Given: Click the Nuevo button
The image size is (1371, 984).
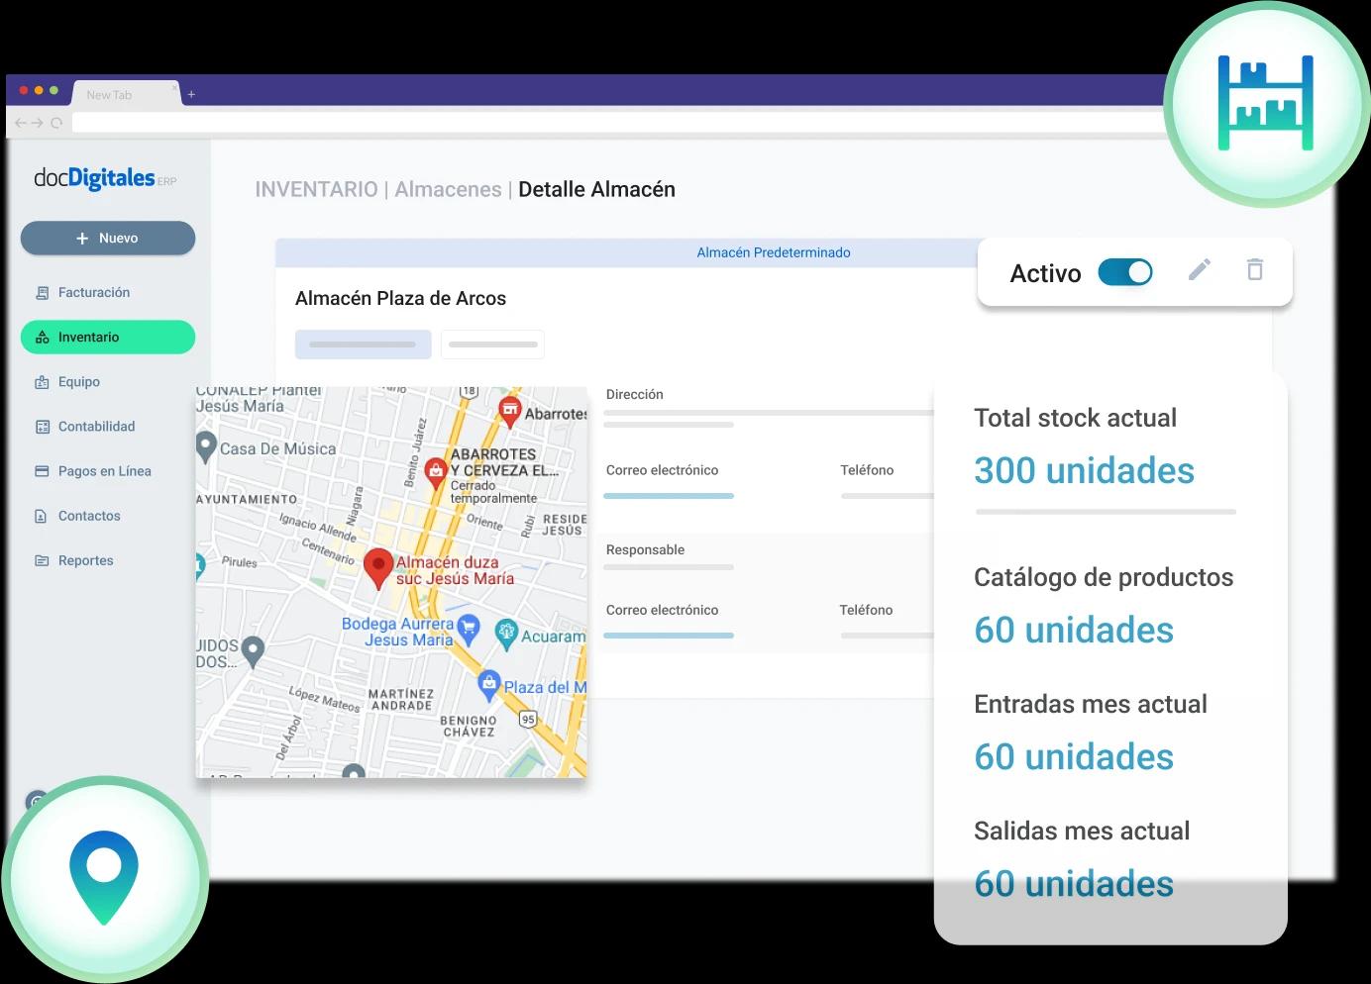Looking at the screenshot, I should point(108,239).
